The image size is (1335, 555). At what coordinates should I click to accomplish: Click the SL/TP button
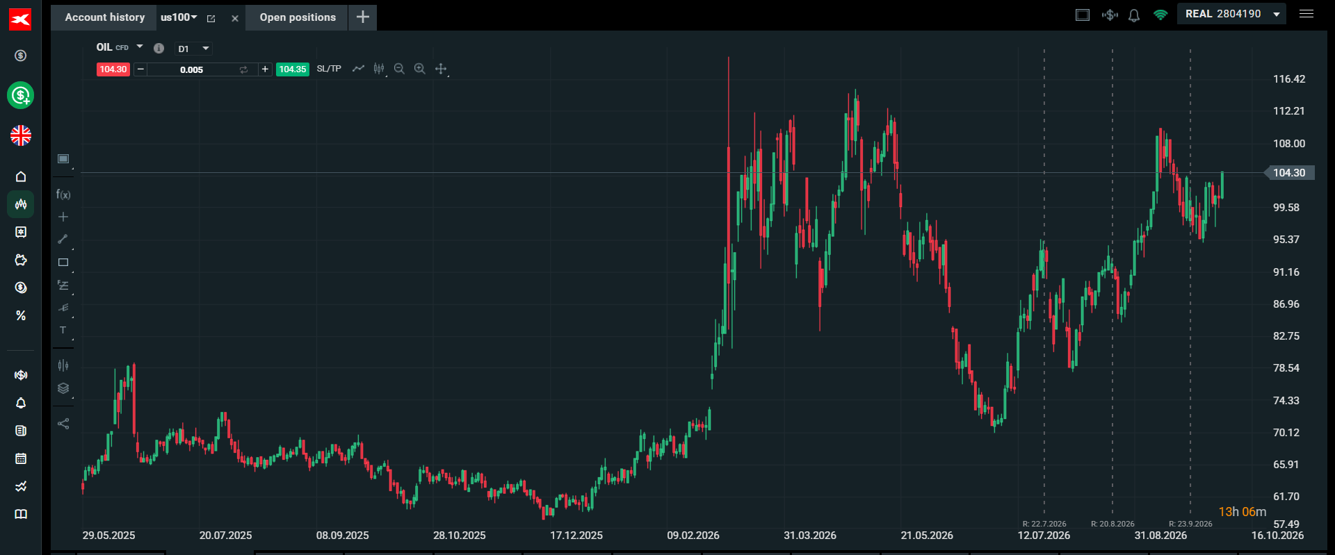[x=329, y=69]
